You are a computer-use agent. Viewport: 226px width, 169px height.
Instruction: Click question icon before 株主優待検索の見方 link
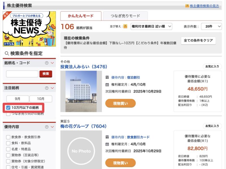tap(187, 6)
